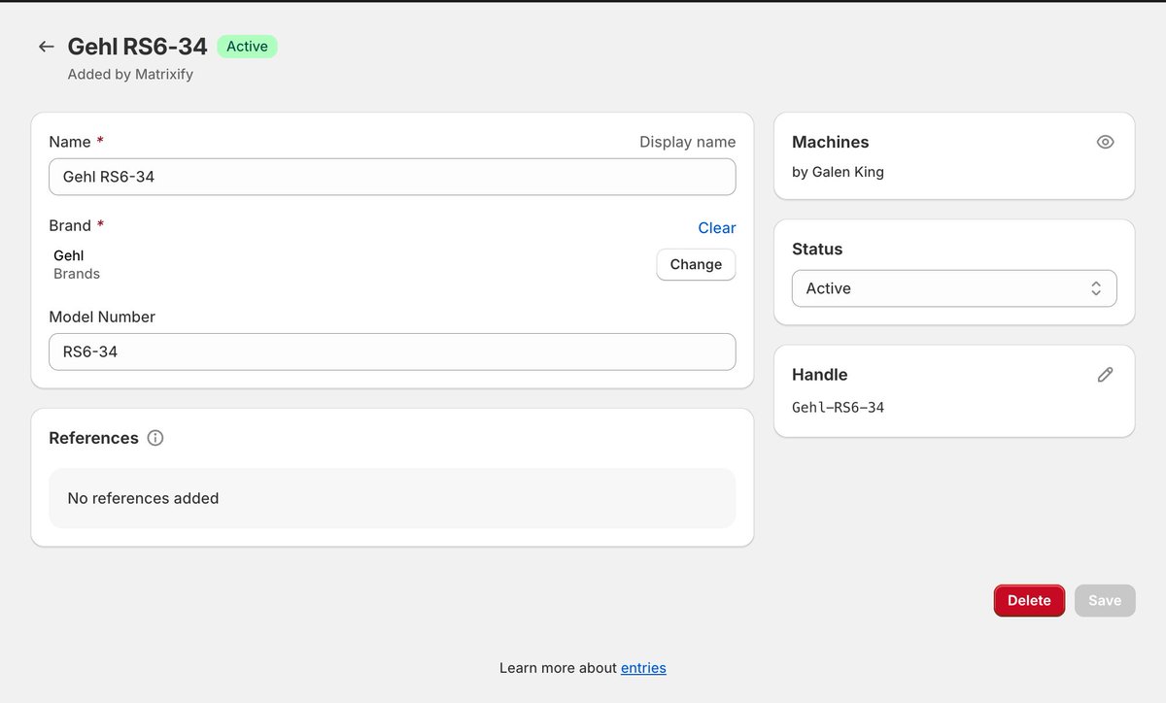Click the green Active status badge
This screenshot has height=703, width=1166.
pyautogui.click(x=247, y=47)
